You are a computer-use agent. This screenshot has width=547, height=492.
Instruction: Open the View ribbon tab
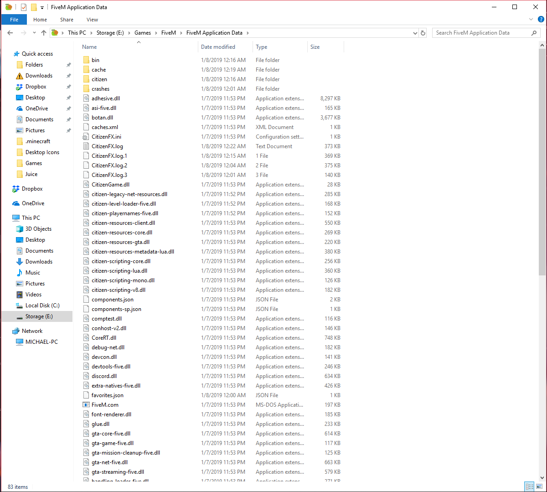[93, 20]
